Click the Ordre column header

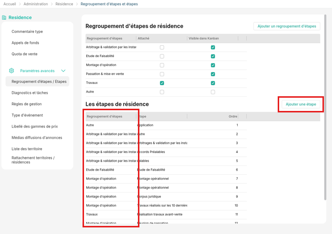[x=212, y=116]
